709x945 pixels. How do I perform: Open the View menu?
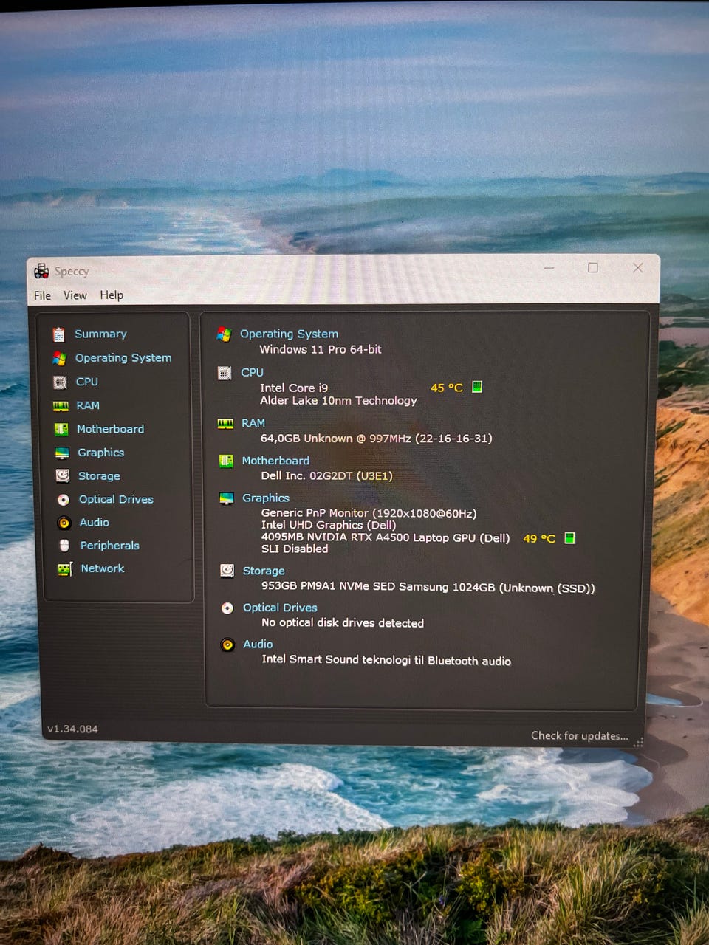[x=75, y=295]
